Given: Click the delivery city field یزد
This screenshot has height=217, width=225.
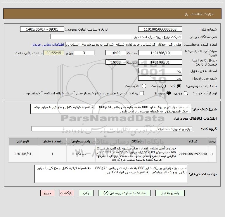Looking at the screenshot, I should (x=160, y=78).
